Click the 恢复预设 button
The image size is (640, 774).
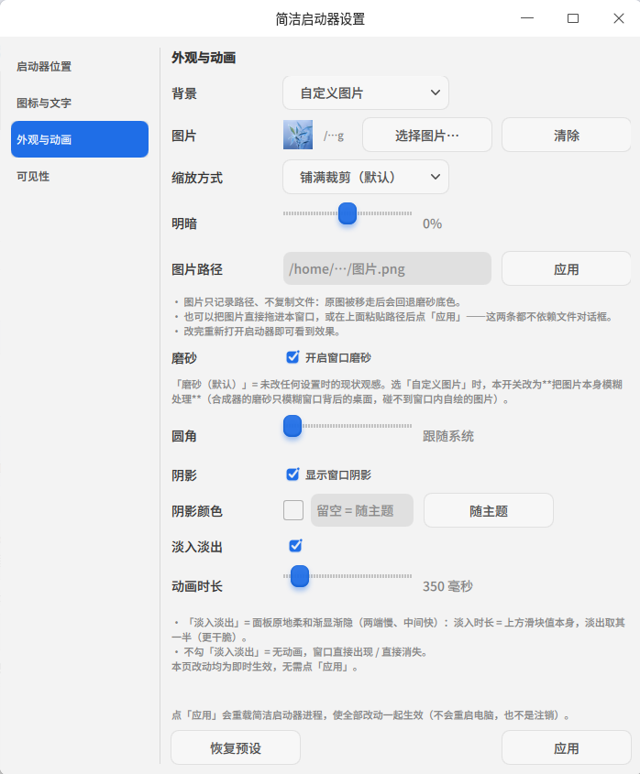point(236,747)
